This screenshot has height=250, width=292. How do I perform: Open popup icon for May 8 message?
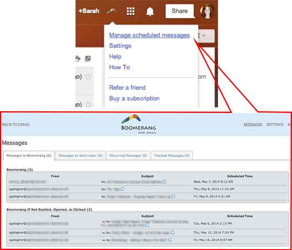123,189
